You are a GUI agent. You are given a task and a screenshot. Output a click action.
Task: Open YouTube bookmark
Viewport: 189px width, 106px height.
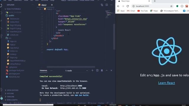click(x=143, y=11)
